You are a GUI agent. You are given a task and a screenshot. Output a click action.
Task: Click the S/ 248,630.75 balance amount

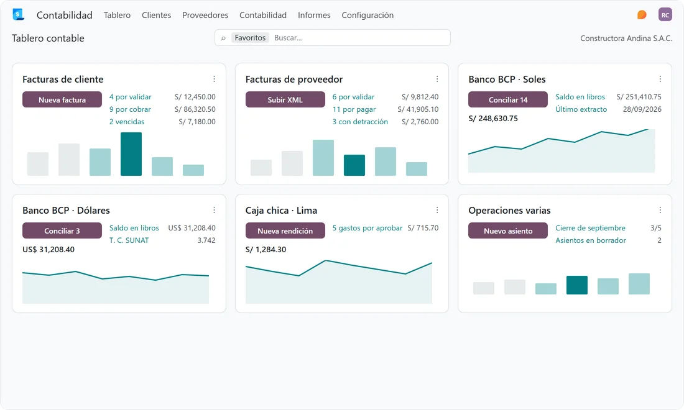pyautogui.click(x=493, y=119)
